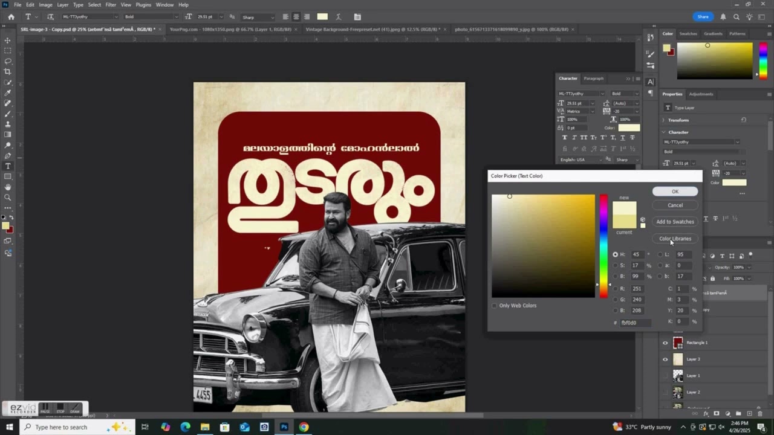Image resolution: width=774 pixels, height=435 pixels.
Task: Open the Layer menu
Action: coord(63,5)
